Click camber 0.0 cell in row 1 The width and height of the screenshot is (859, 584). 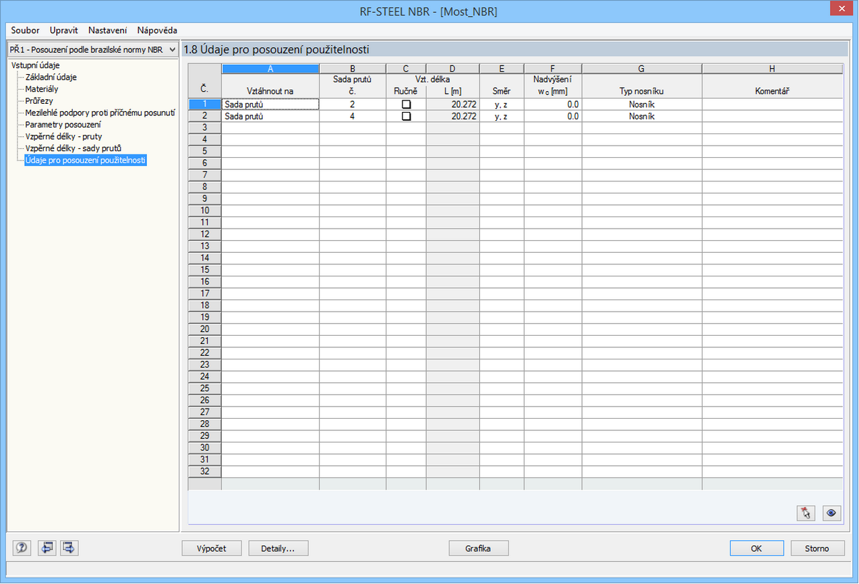[x=553, y=105]
